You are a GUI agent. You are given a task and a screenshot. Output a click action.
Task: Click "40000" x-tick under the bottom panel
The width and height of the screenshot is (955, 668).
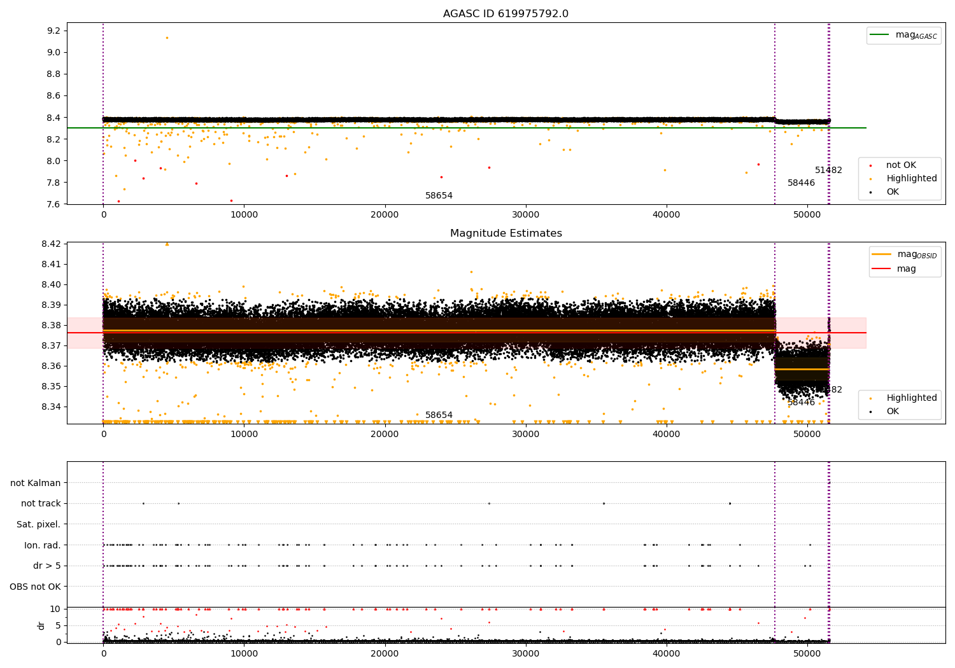[x=667, y=653]
